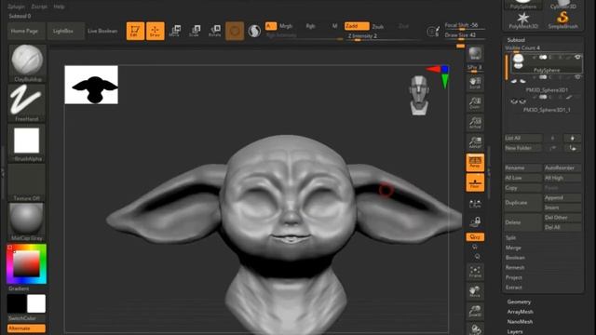Click the ZoomD view icon
The height and width of the screenshot is (335, 596).
(x=475, y=311)
